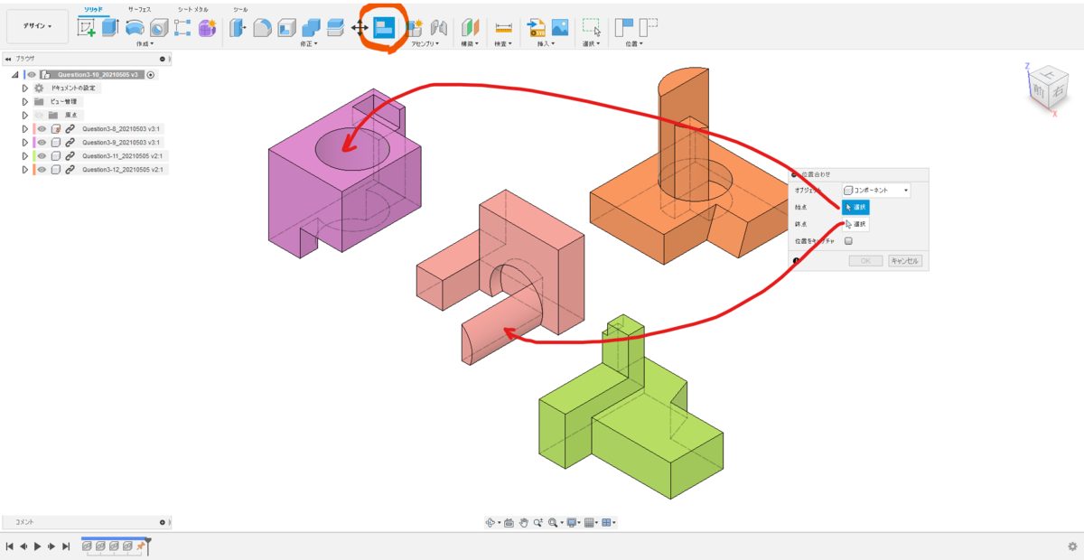Select the Revolve tool

tap(135, 28)
